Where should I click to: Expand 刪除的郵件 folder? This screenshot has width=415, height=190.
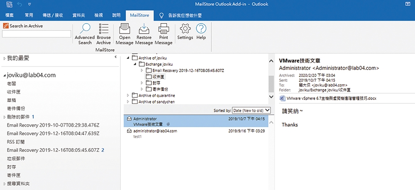pyautogui.click(x=5, y=117)
